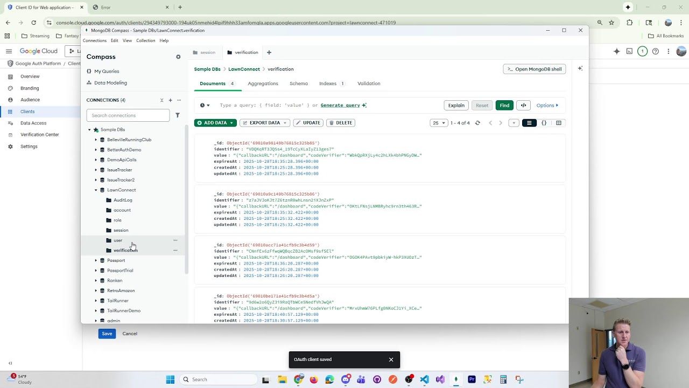The height and width of the screenshot is (388, 689).
Task: Expand the BellevilleRunningClub database
Action: point(96,140)
